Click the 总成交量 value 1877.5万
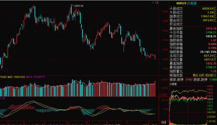The width and height of the screenshot is (217, 125). pyautogui.click(x=210, y=60)
